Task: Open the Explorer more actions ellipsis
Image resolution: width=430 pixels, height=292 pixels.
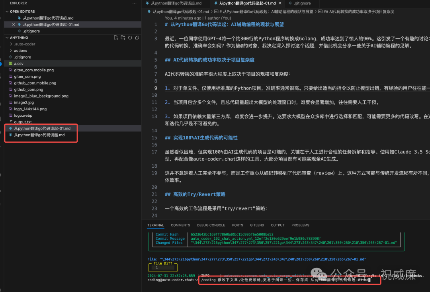Action: pos(135,3)
